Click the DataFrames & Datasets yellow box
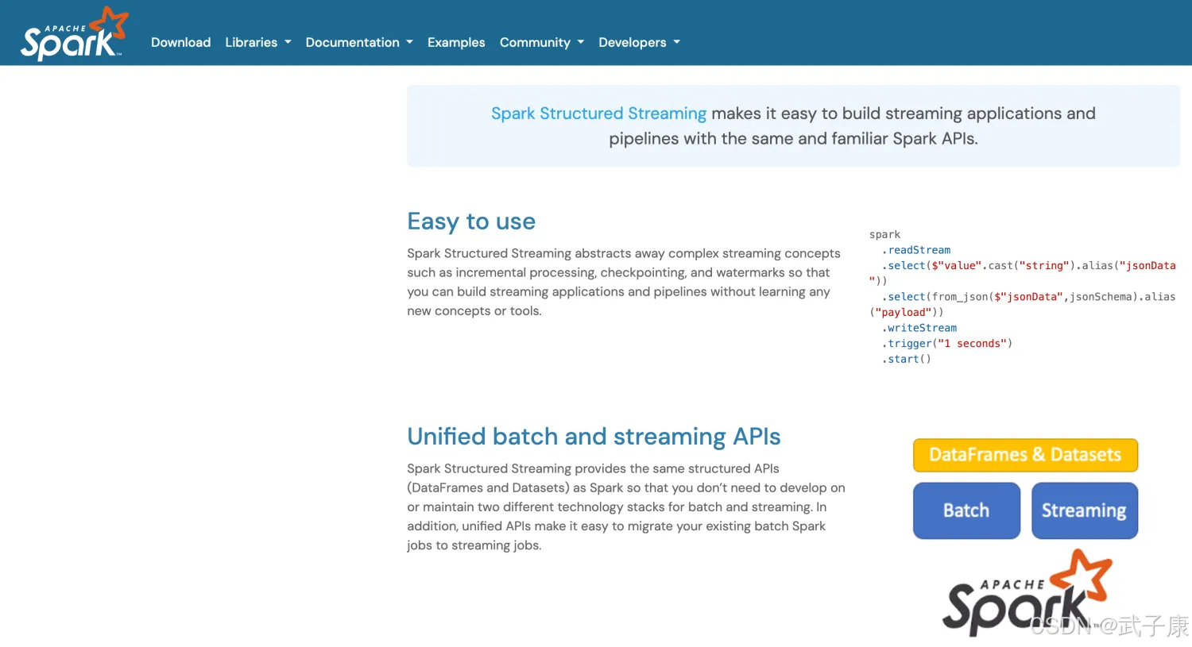Screen dimensions: 1192x647 coord(1025,455)
